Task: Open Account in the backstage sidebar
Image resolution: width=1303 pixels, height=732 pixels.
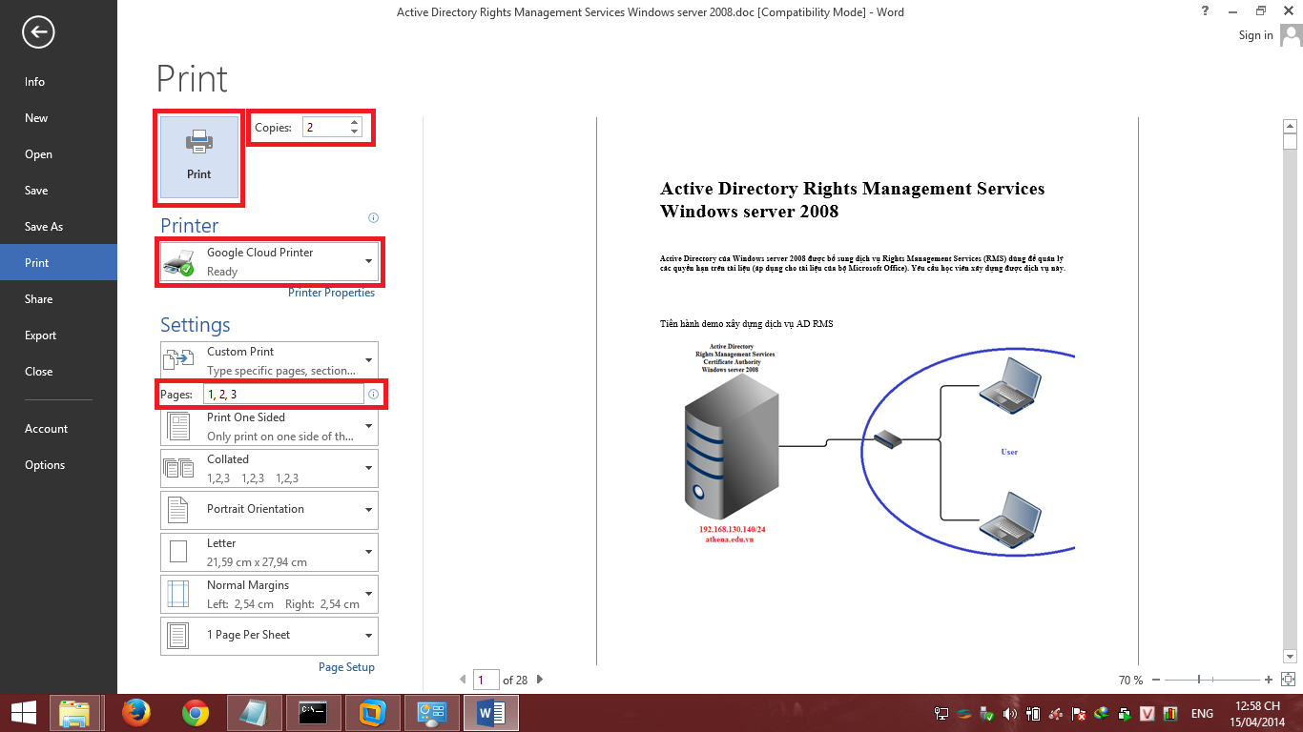Action: click(x=58, y=429)
